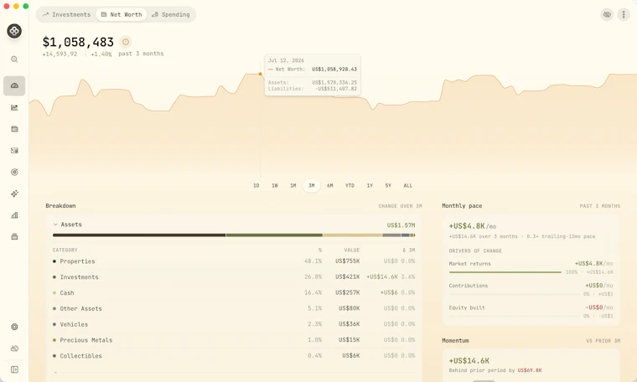Click the dark Properties segment of the assets bar
637x382 pixels.
click(139, 235)
